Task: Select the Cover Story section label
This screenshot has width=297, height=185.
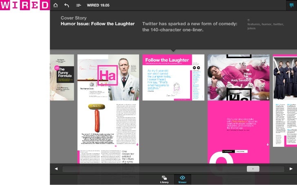Action: point(73,18)
